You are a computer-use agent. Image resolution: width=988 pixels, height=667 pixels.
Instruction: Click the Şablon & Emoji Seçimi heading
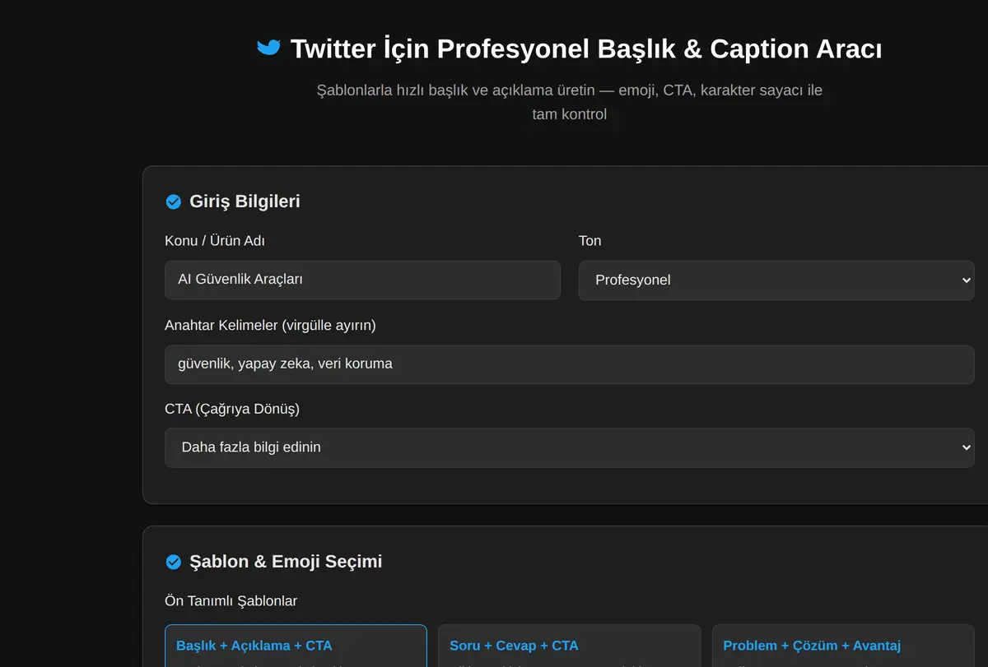pos(286,562)
